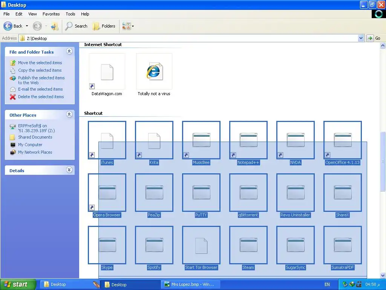Open the DataWagon.com internet shortcut

point(107,71)
